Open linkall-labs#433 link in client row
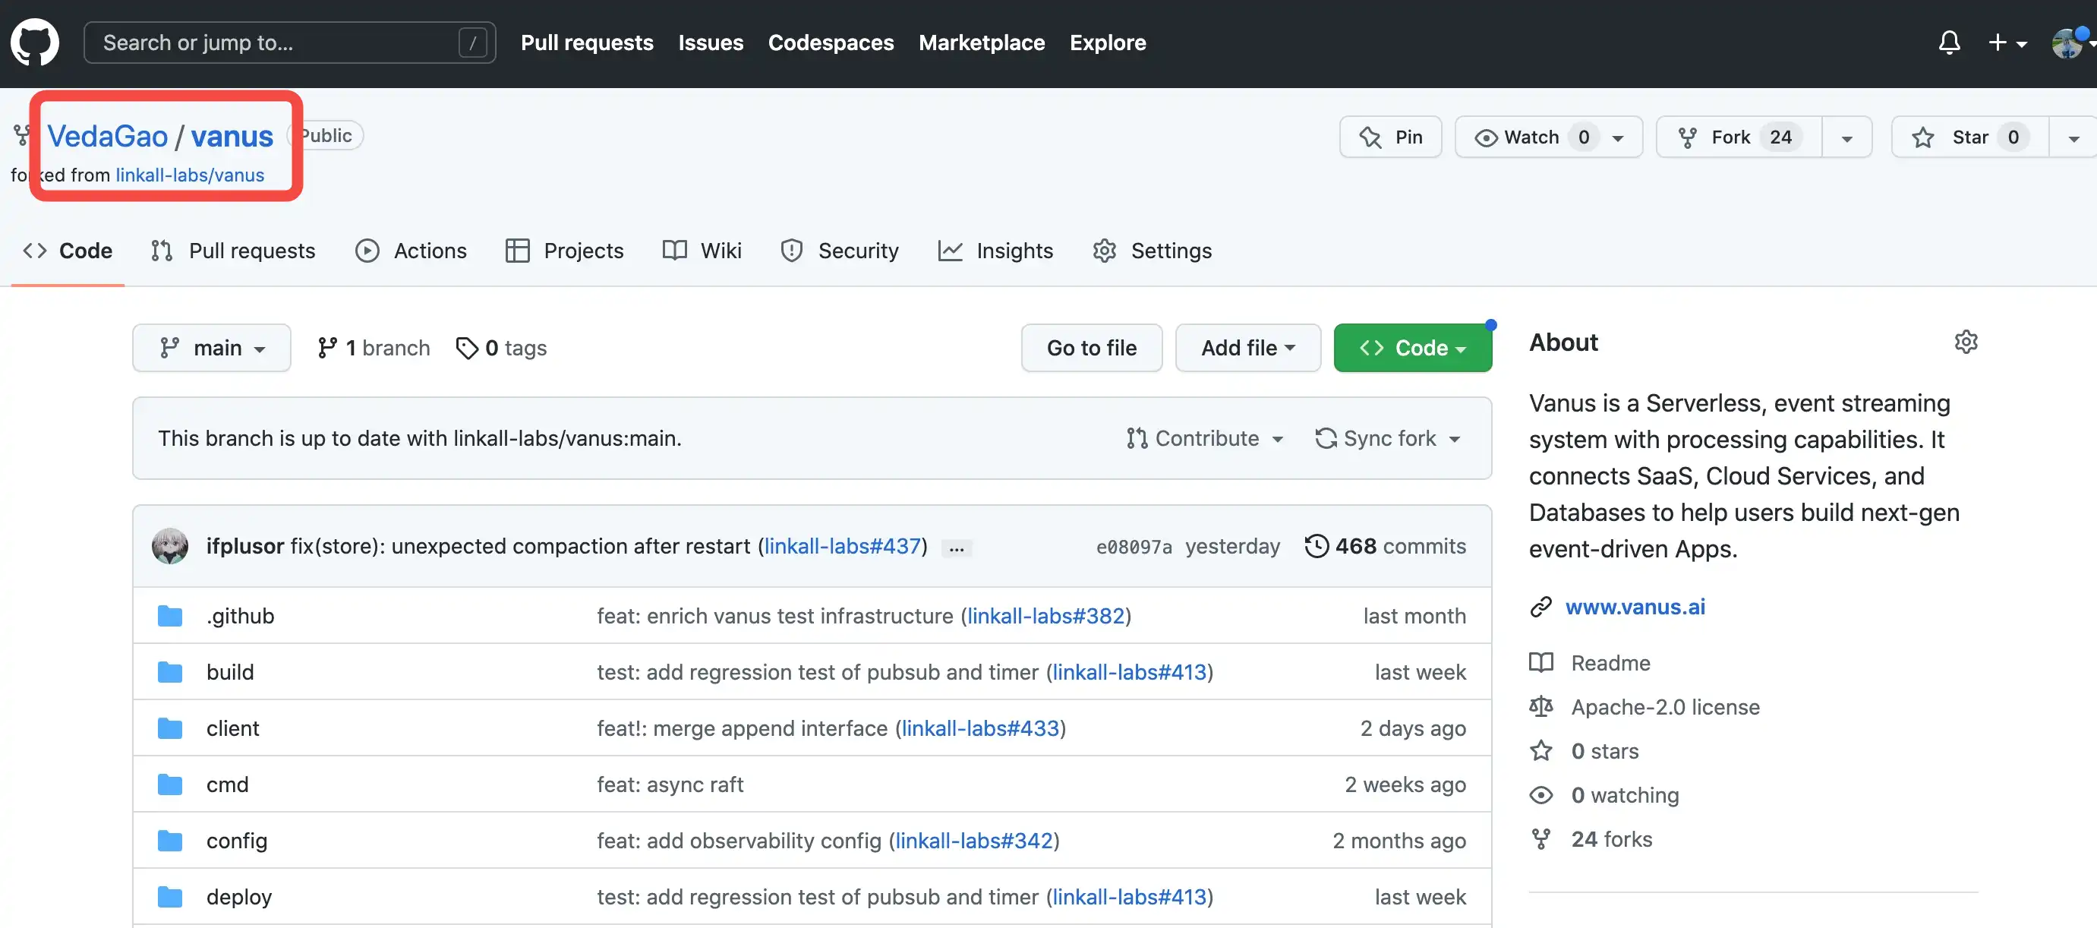Image resolution: width=2097 pixels, height=928 pixels. [981, 728]
